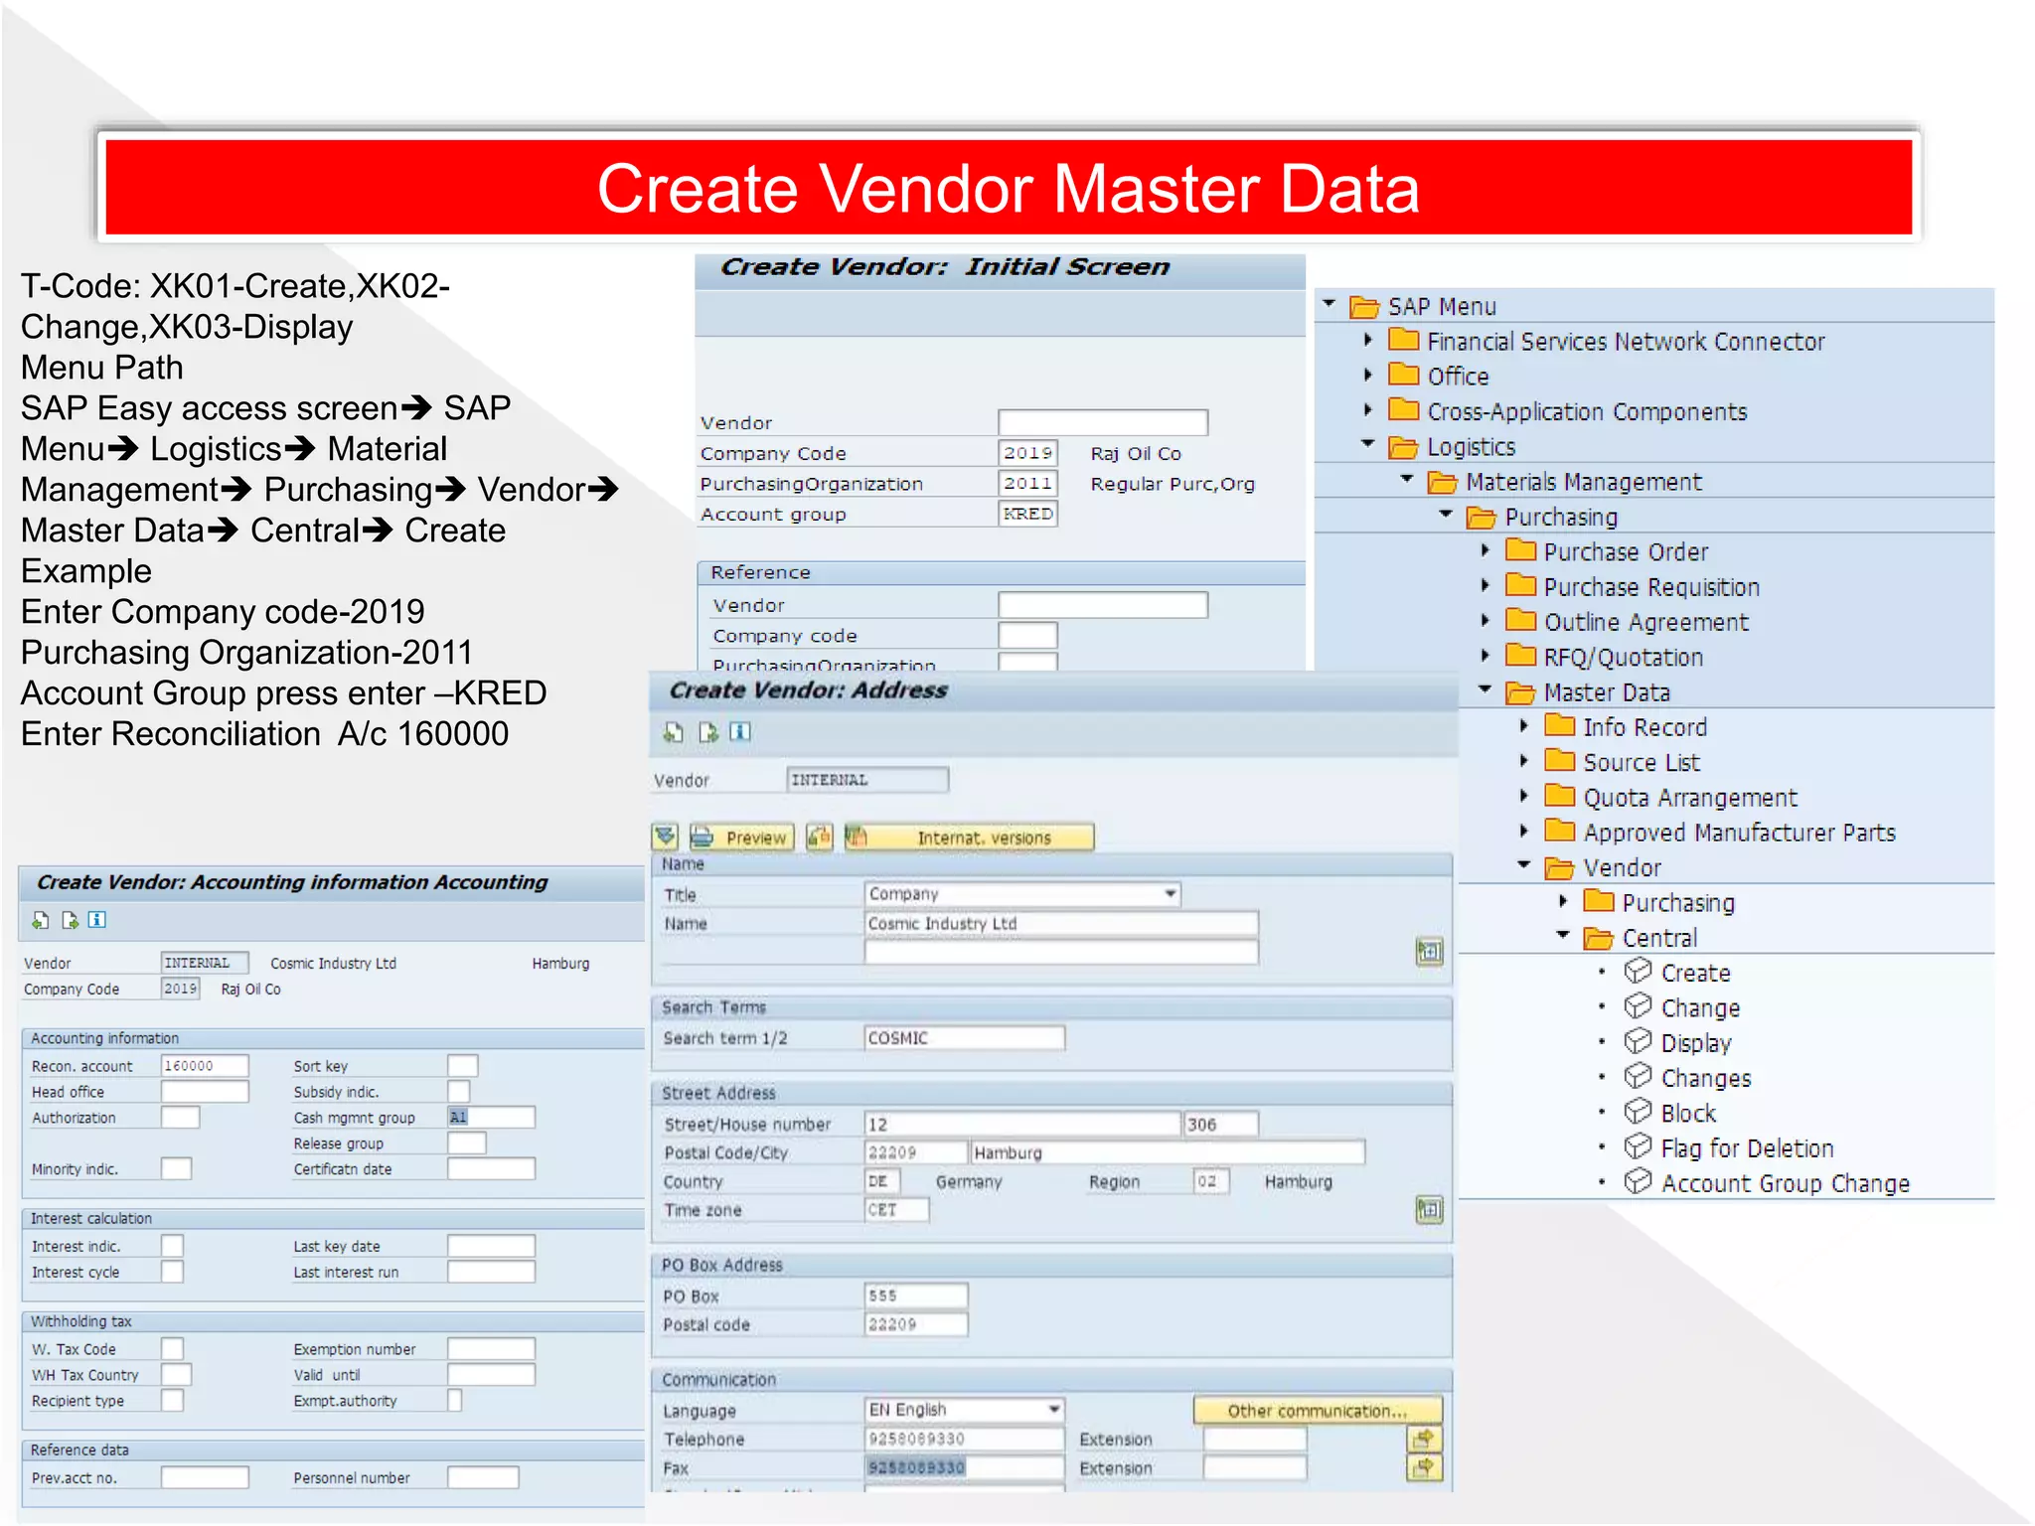The image size is (2035, 1526).
Task: Click the Flag for Deletion cube icon
Action: [x=1638, y=1146]
